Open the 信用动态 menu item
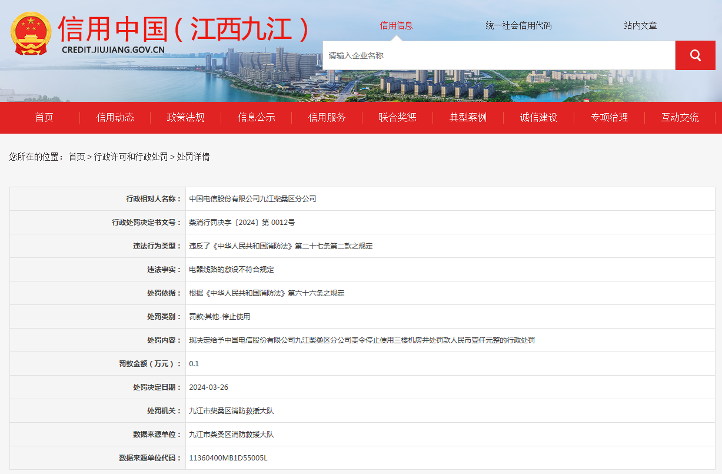Image resolution: width=722 pixels, height=474 pixels. pyautogui.click(x=115, y=117)
